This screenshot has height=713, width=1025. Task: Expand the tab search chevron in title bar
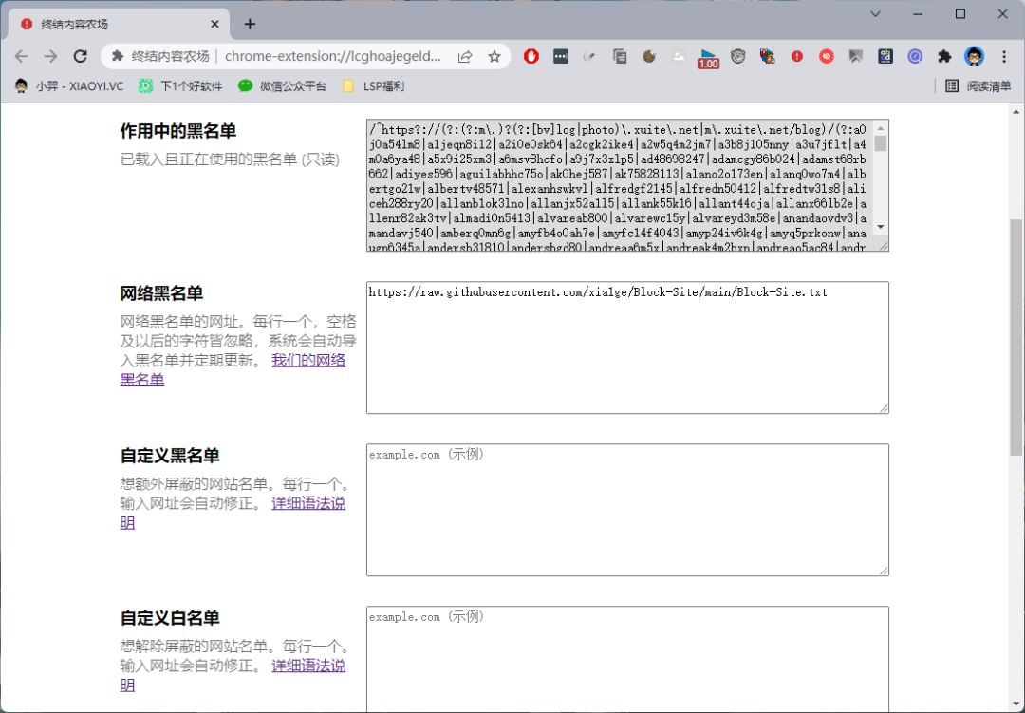pyautogui.click(x=875, y=14)
